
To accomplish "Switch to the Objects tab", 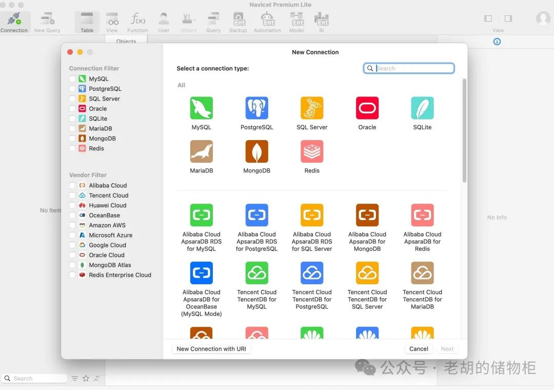I will coord(126,42).
